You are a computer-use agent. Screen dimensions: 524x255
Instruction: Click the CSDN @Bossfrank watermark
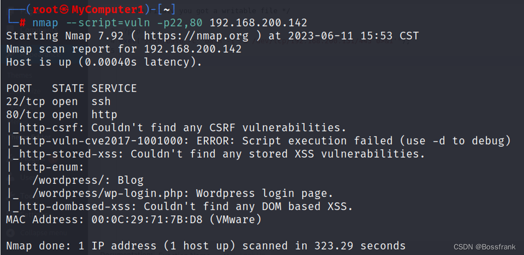coord(484,247)
